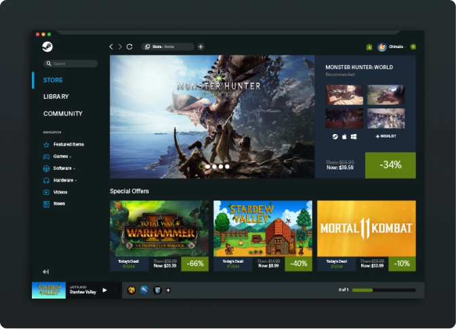View second Monster Hunter screenshot thumbnail

[386, 95]
